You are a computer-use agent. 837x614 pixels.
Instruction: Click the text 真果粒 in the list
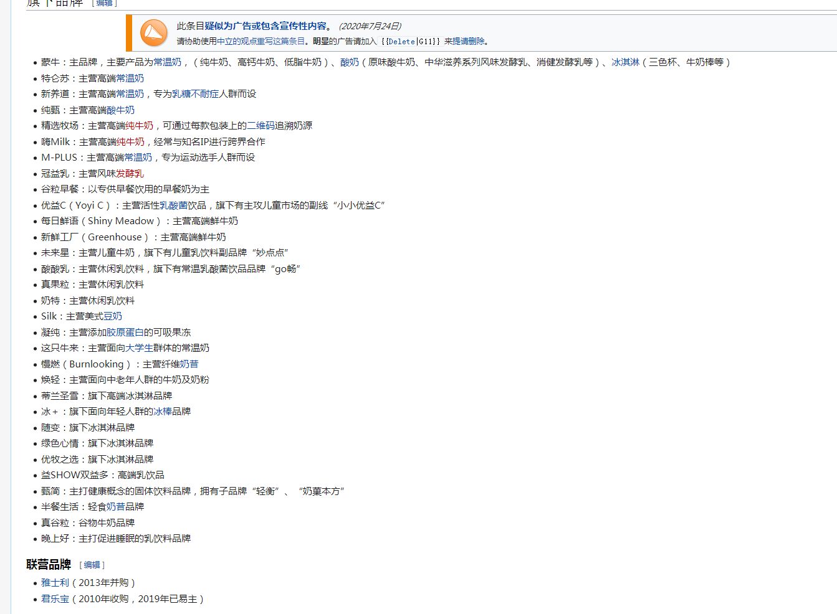pos(55,285)
